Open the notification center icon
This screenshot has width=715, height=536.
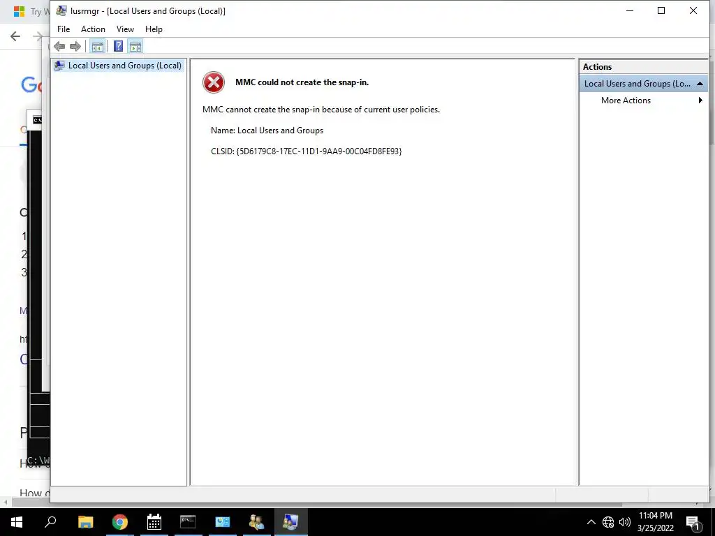(693, 522)
